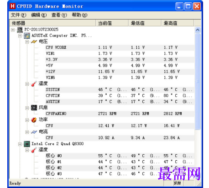Click the fan icon next to 风扇
Screen dimensions: 209x188
point(34,108)
